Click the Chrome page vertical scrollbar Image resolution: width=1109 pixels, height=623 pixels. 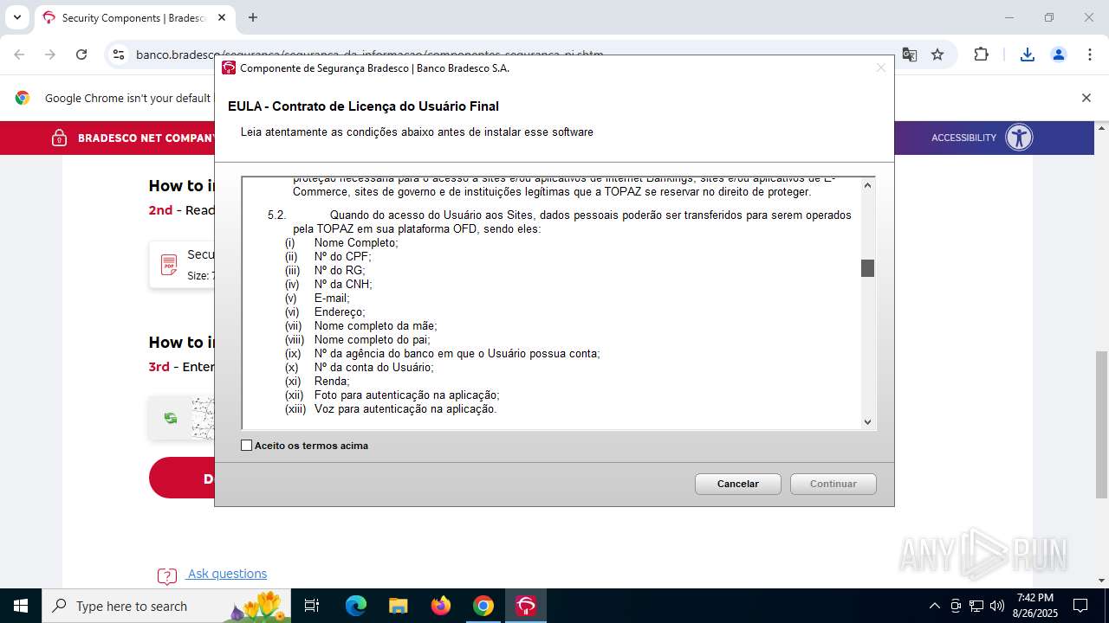(1101, 424)
